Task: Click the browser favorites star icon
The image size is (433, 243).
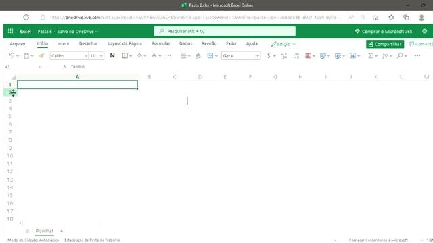Action: [391, 18]
